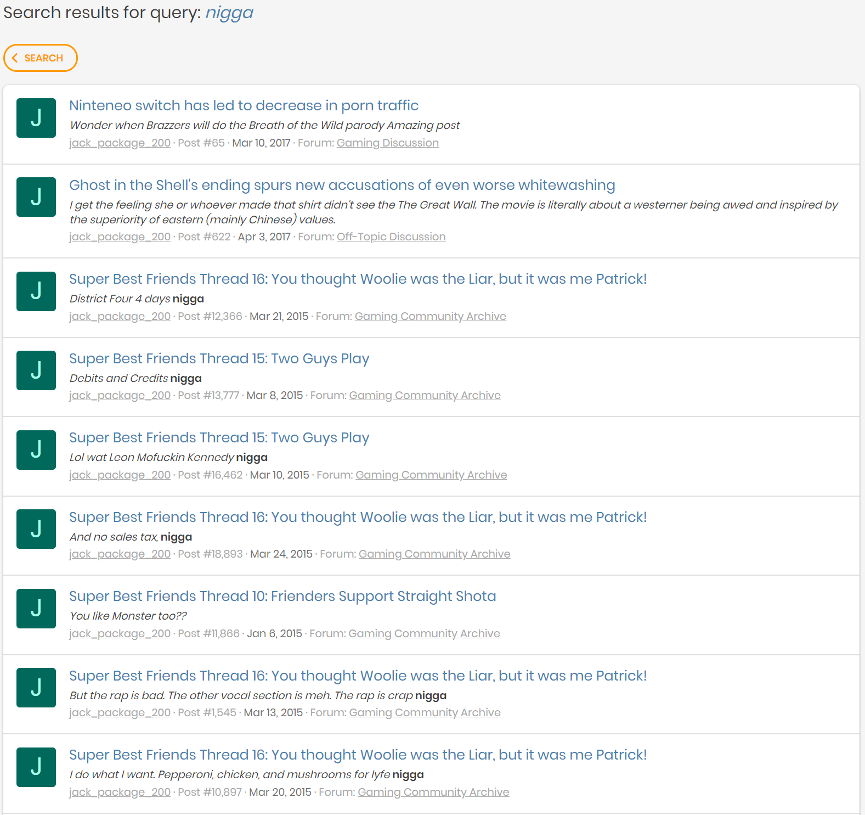Open 'Ninteneo switch has led to decrease' thread
Image resolution: width=865 pixels, height=815 pixels.
[x=244, y=105]
